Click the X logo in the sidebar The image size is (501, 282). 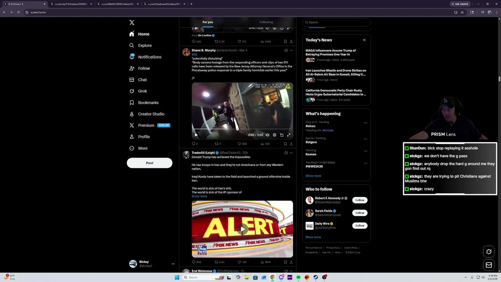click(132, 23)
